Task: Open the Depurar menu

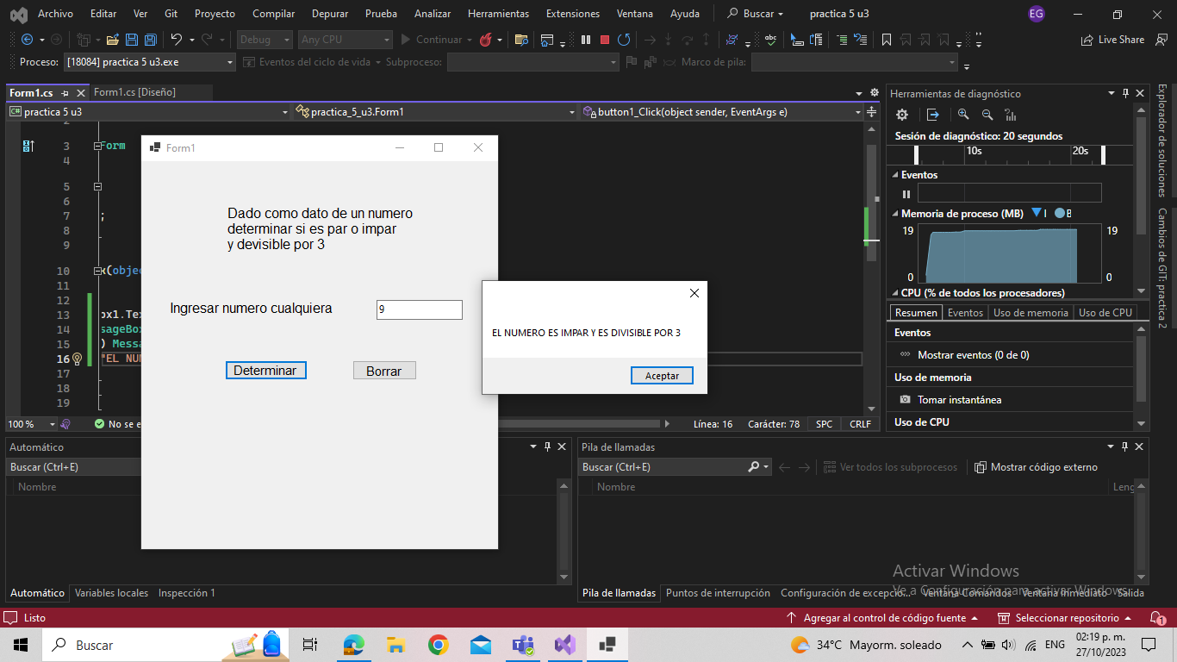Action: [x=331, y=14]
